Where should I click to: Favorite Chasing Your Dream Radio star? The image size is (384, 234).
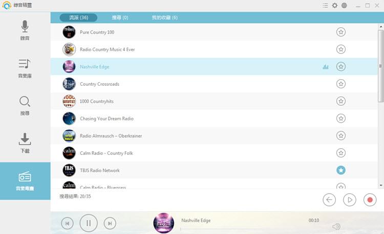pos(340,119)
